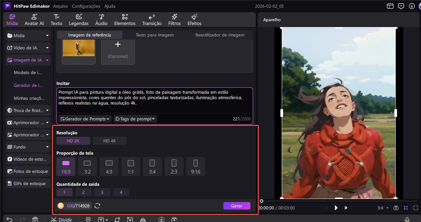The height and width of the screenshot is (222, 421).
Task: Switch to the Texto para imagem tab
Action: [154, 35]
